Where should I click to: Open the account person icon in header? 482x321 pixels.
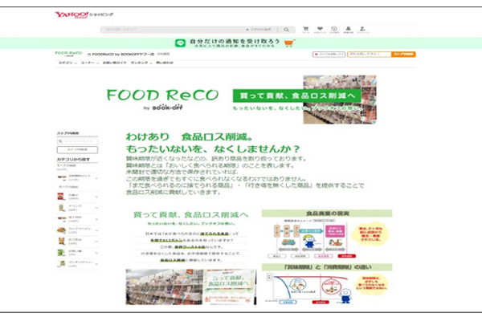(x=363, y=30)
